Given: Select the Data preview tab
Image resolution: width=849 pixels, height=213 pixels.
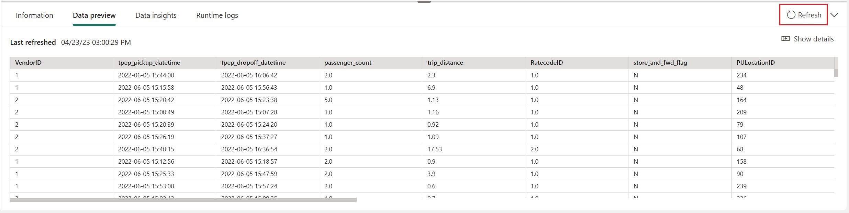Looking at the screenshot, I should pos(94,15).
